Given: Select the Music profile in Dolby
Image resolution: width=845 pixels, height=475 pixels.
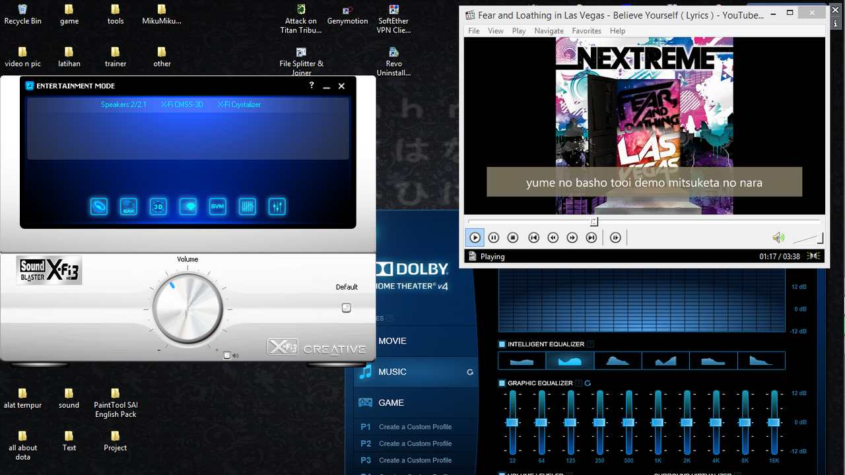Looking at the screenshot, I should coord(416,372).
